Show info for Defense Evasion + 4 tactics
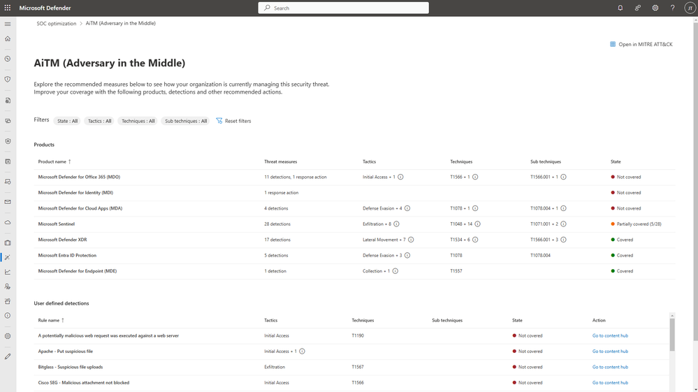The height and width of the screenshot is (392, 698). pyautogui.click(x=407, y=208)
